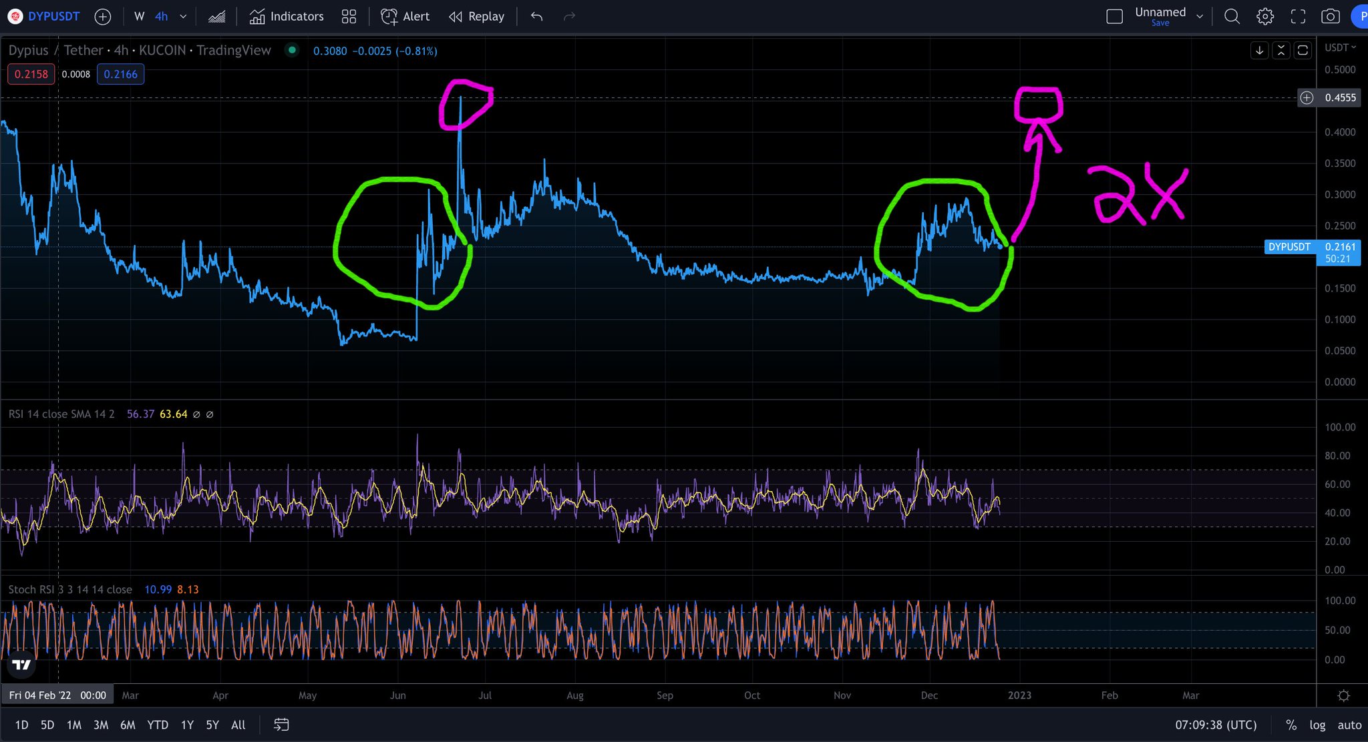Click the chart style icon

(x=216, y=17)
